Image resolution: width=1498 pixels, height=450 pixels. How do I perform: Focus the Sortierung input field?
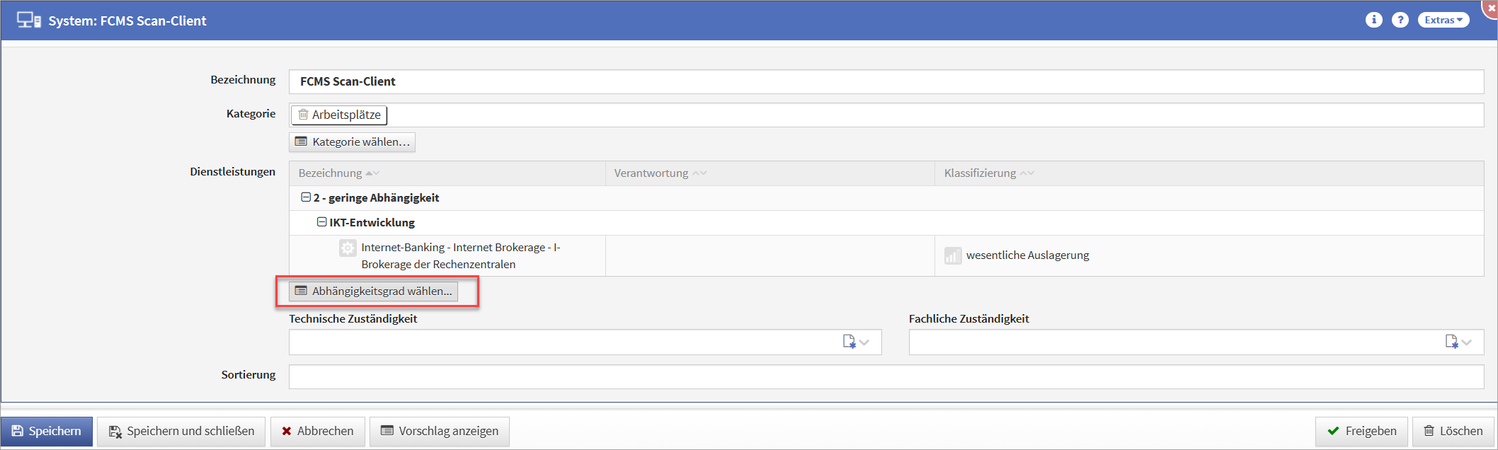(x=886, y=377)
